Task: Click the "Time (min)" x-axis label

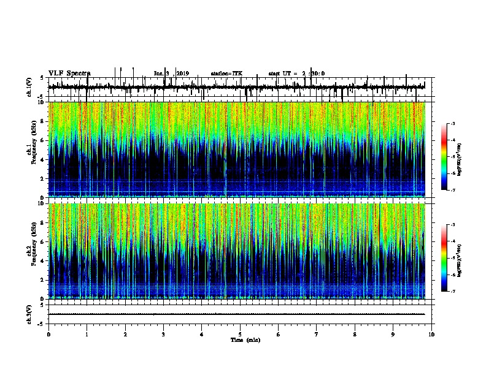Action: click(245, 340)
